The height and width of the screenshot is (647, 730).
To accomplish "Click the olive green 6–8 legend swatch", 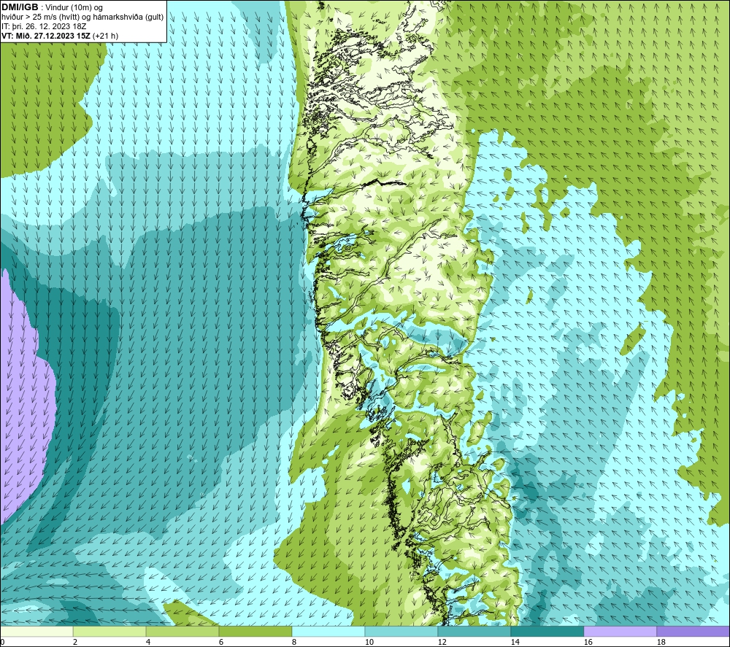I will click(255, 631).
